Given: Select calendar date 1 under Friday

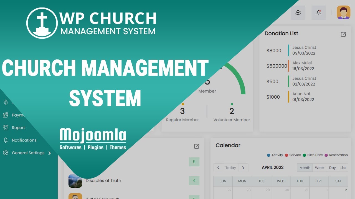Looking at the screenshot, I should 327,190.
